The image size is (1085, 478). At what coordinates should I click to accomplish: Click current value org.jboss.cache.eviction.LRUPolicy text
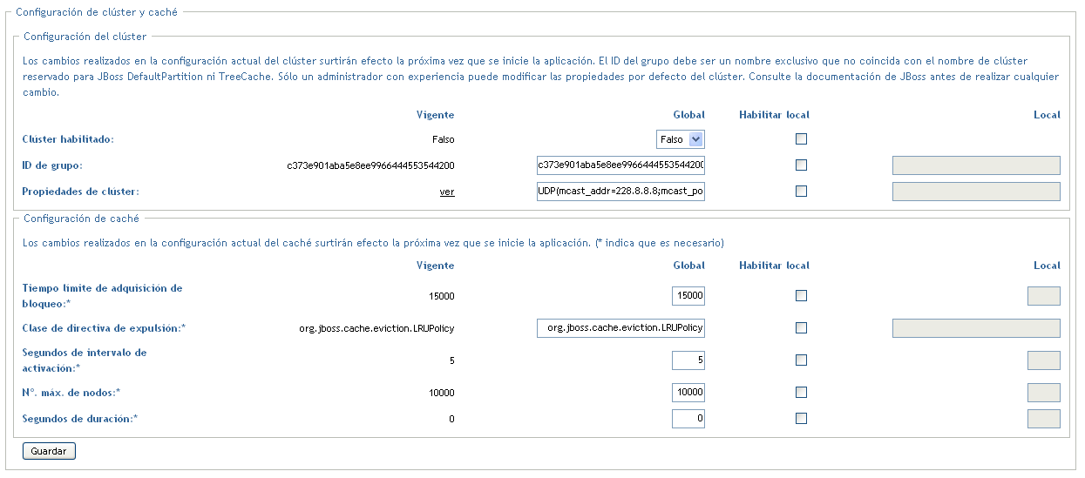pos(376,328)
